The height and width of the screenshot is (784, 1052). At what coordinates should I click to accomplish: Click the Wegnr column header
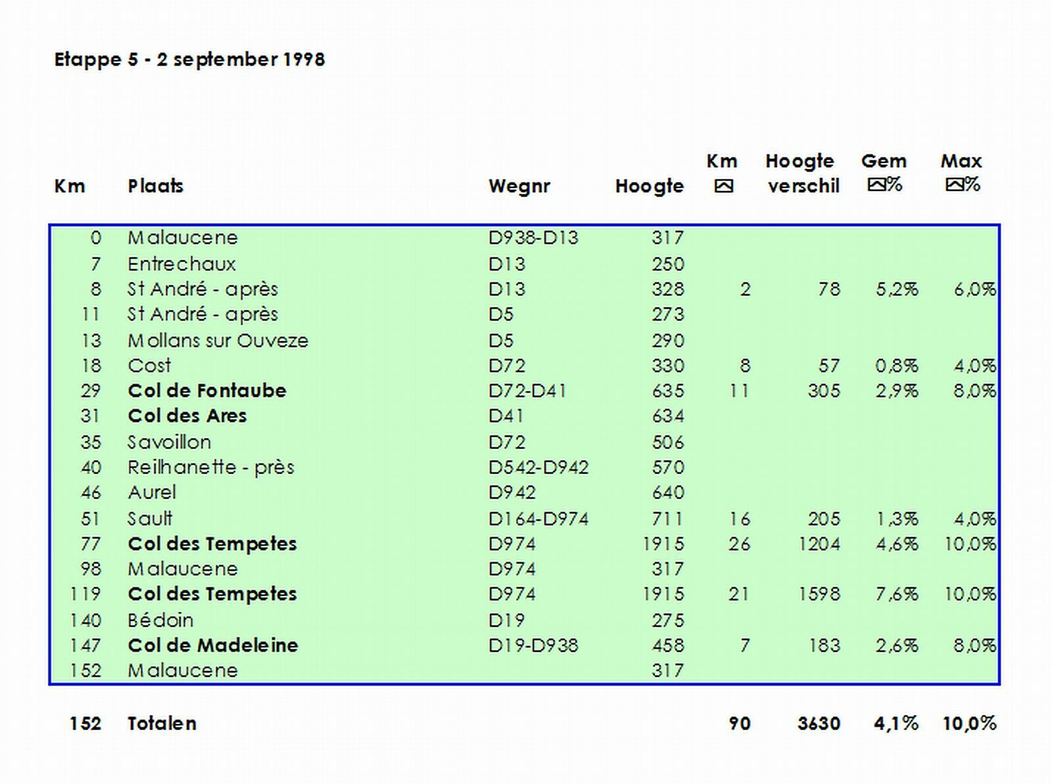click(x=519, y=186)
